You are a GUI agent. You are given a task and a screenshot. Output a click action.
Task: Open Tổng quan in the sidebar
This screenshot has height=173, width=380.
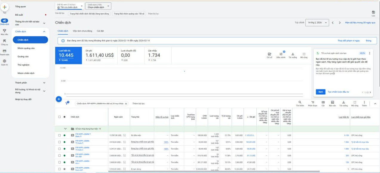pos(21,6)
